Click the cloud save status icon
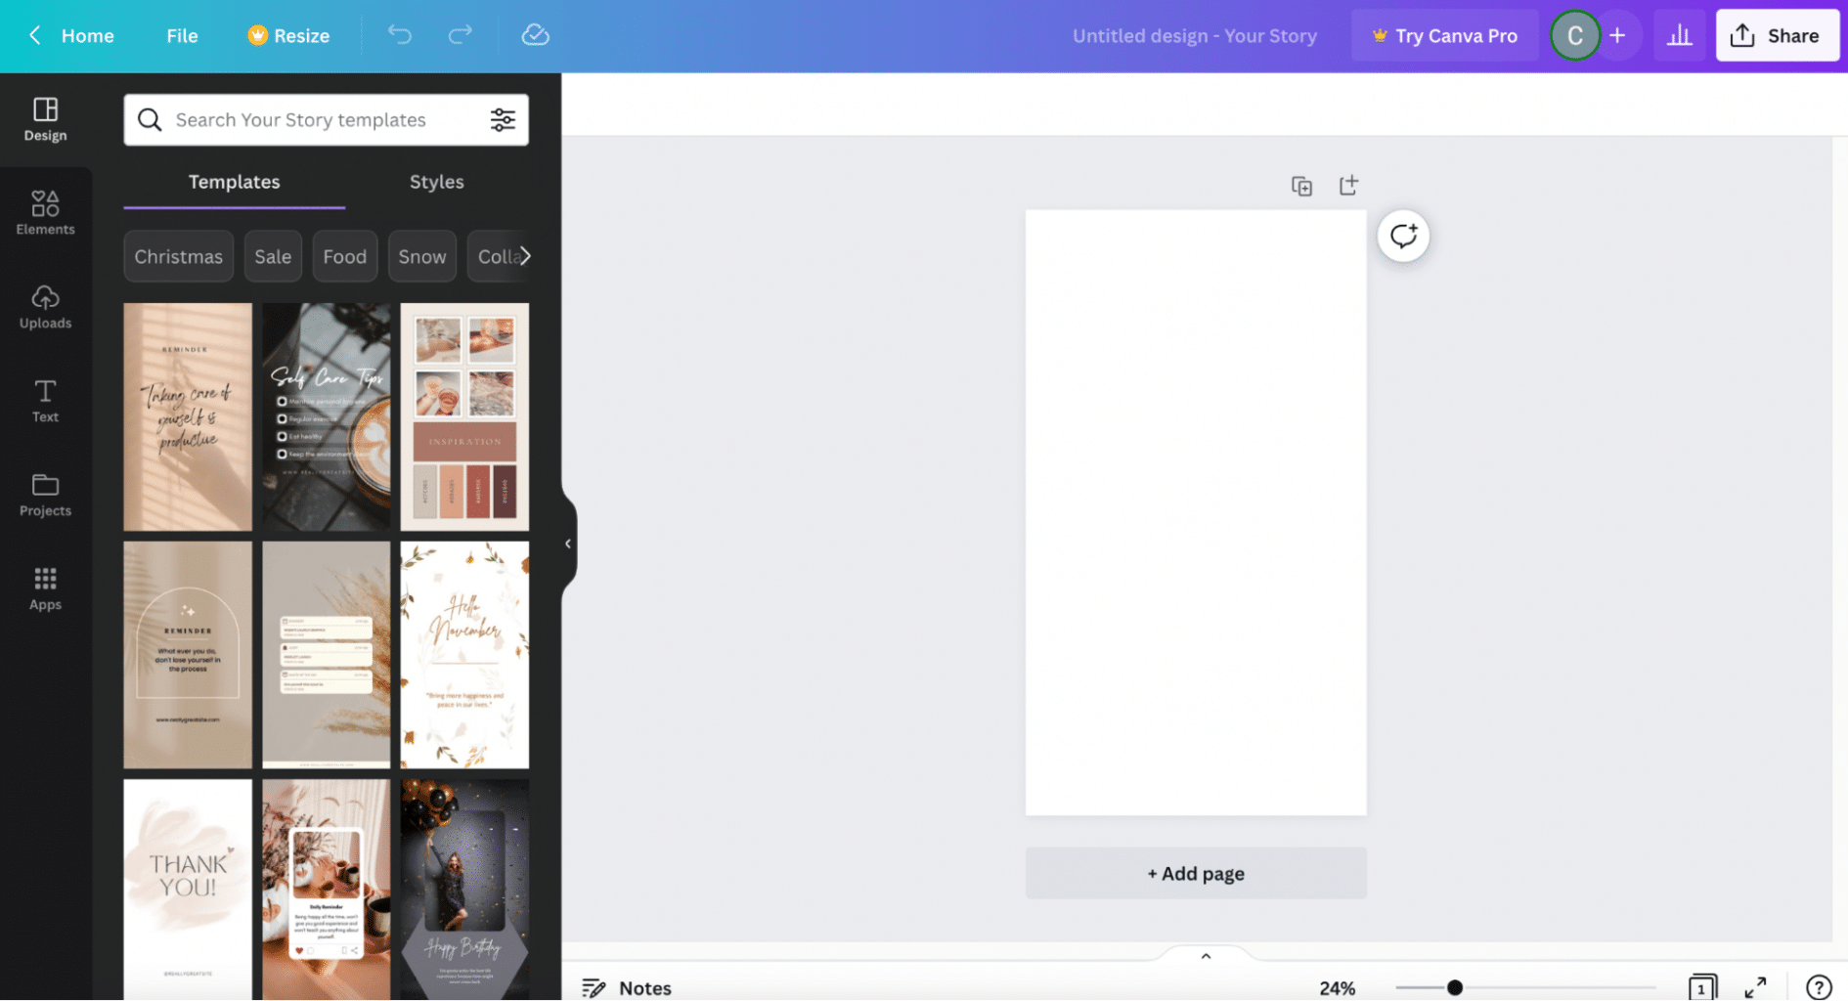The height and width of the screenshot is (1001, 1848). coord(535,35)
